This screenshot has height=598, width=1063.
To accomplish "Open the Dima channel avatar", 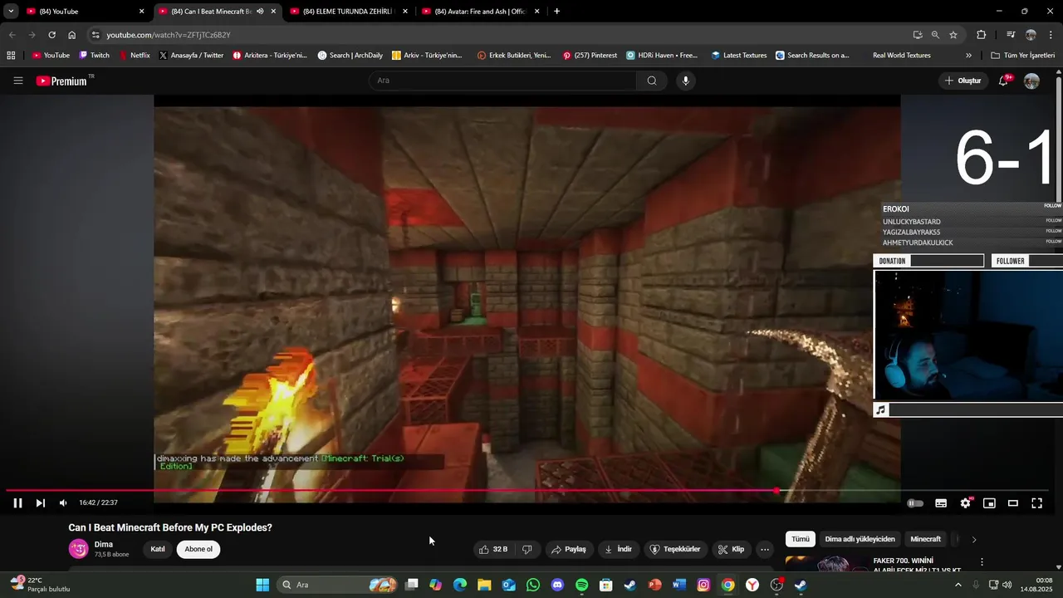I will pos(79,549).
